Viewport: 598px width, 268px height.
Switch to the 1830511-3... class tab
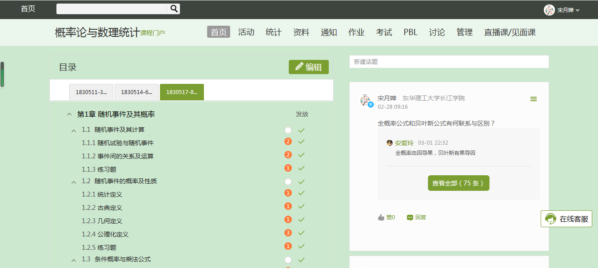click(91, 92)
